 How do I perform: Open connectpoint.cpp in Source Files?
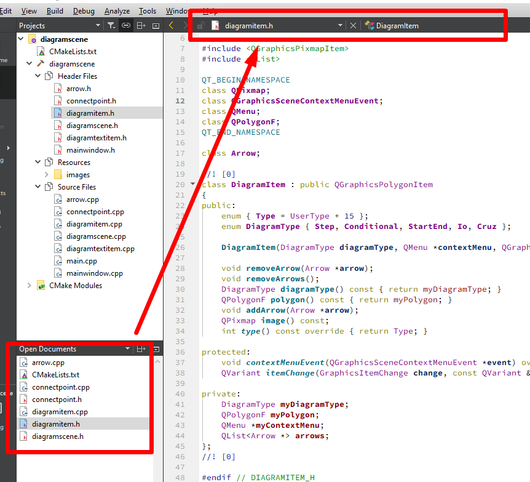[x=95, y=212]
